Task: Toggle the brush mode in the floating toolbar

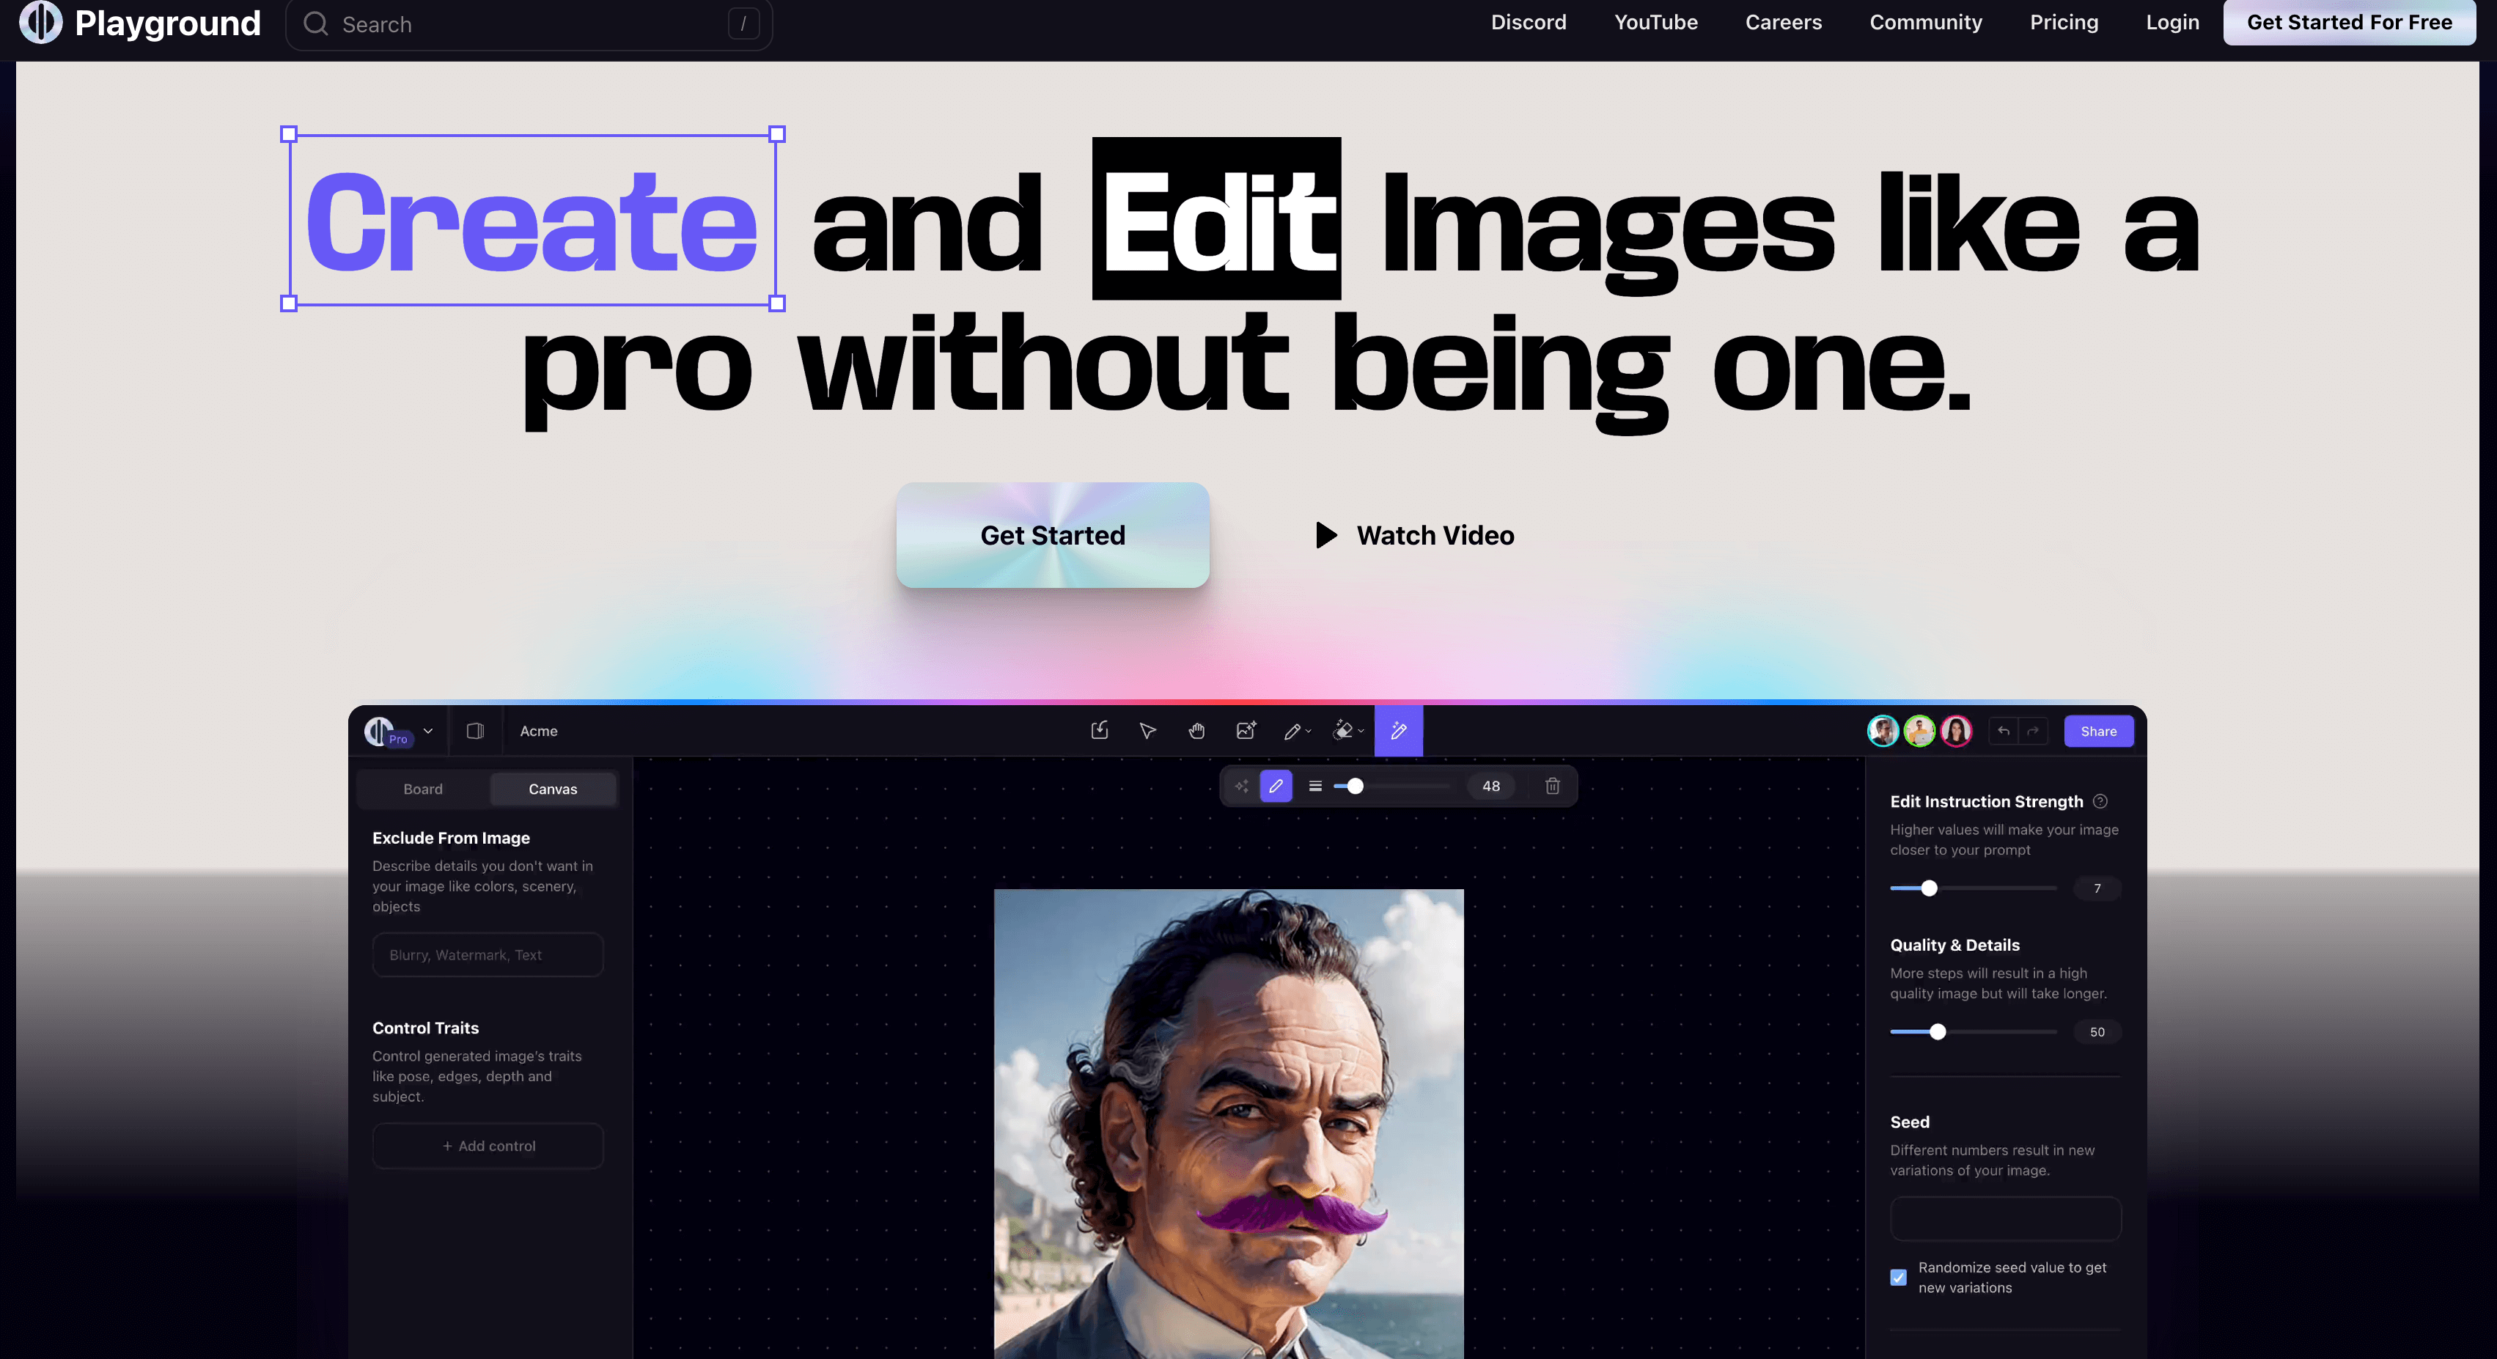Action: point(1276,786)
